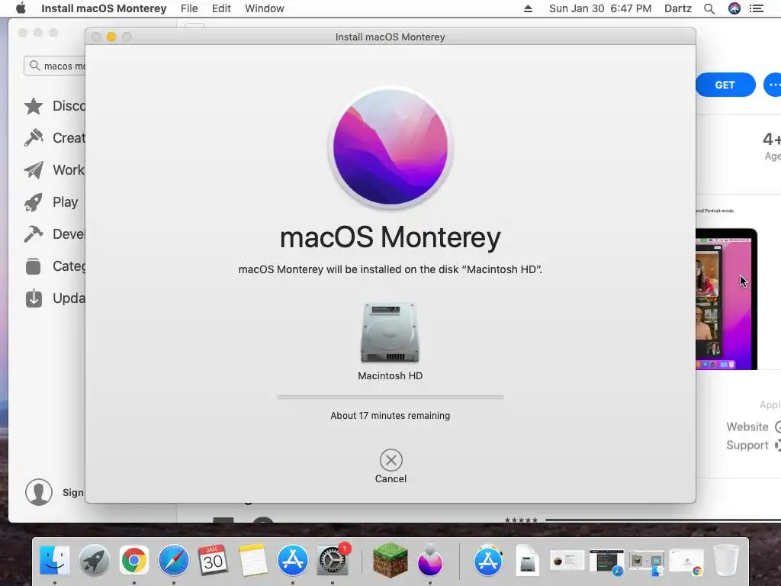781x586 pixels.
Task: Click the installation progress bar
Action: coord(390,397)
